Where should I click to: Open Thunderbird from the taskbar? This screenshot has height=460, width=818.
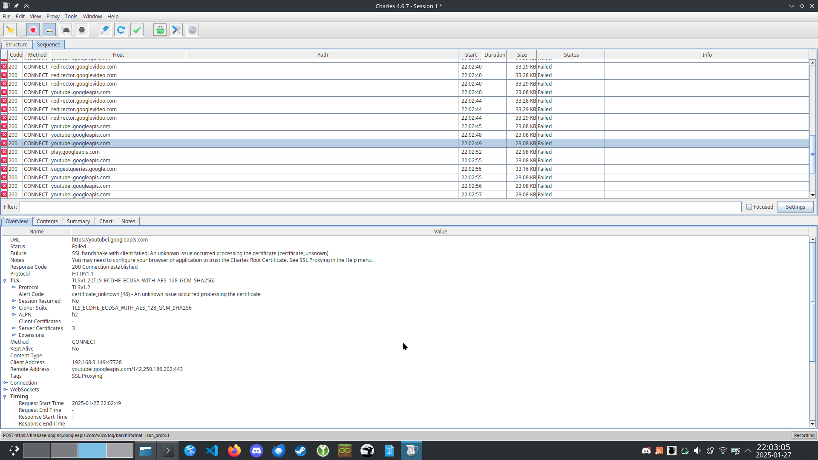[279, 451]
